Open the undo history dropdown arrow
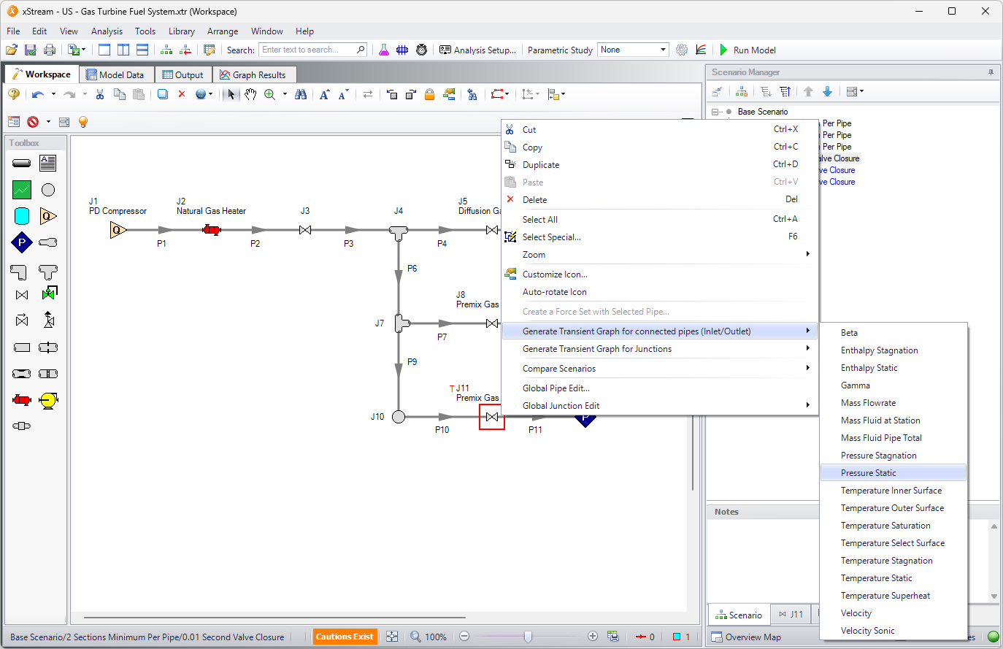The width and height of the screenshot is (1003, 649). [53, 94]
